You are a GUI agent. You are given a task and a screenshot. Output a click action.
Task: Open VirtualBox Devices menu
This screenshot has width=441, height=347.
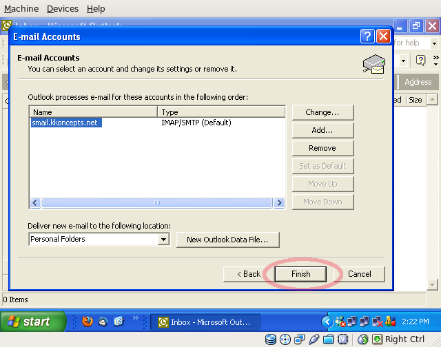tap(63, 9)
